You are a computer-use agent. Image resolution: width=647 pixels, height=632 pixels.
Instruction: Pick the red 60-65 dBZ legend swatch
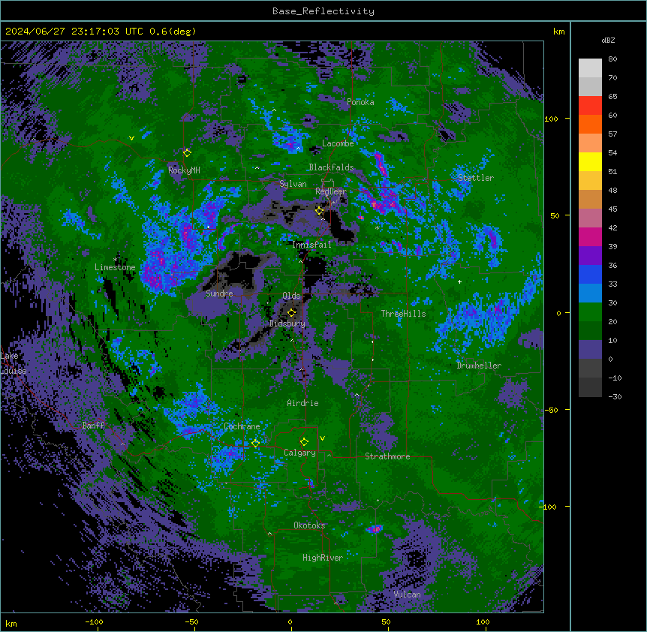[x=590, y=106]
